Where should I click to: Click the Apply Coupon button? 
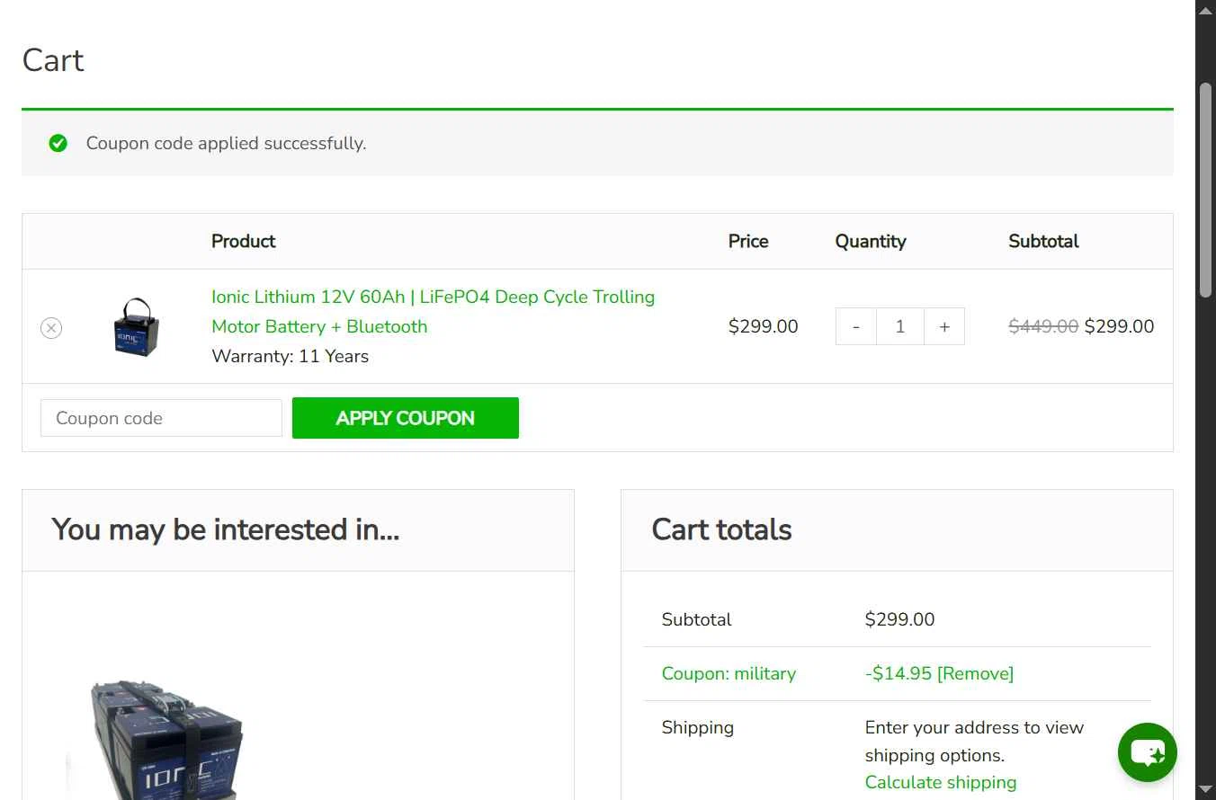pos(406,418)
